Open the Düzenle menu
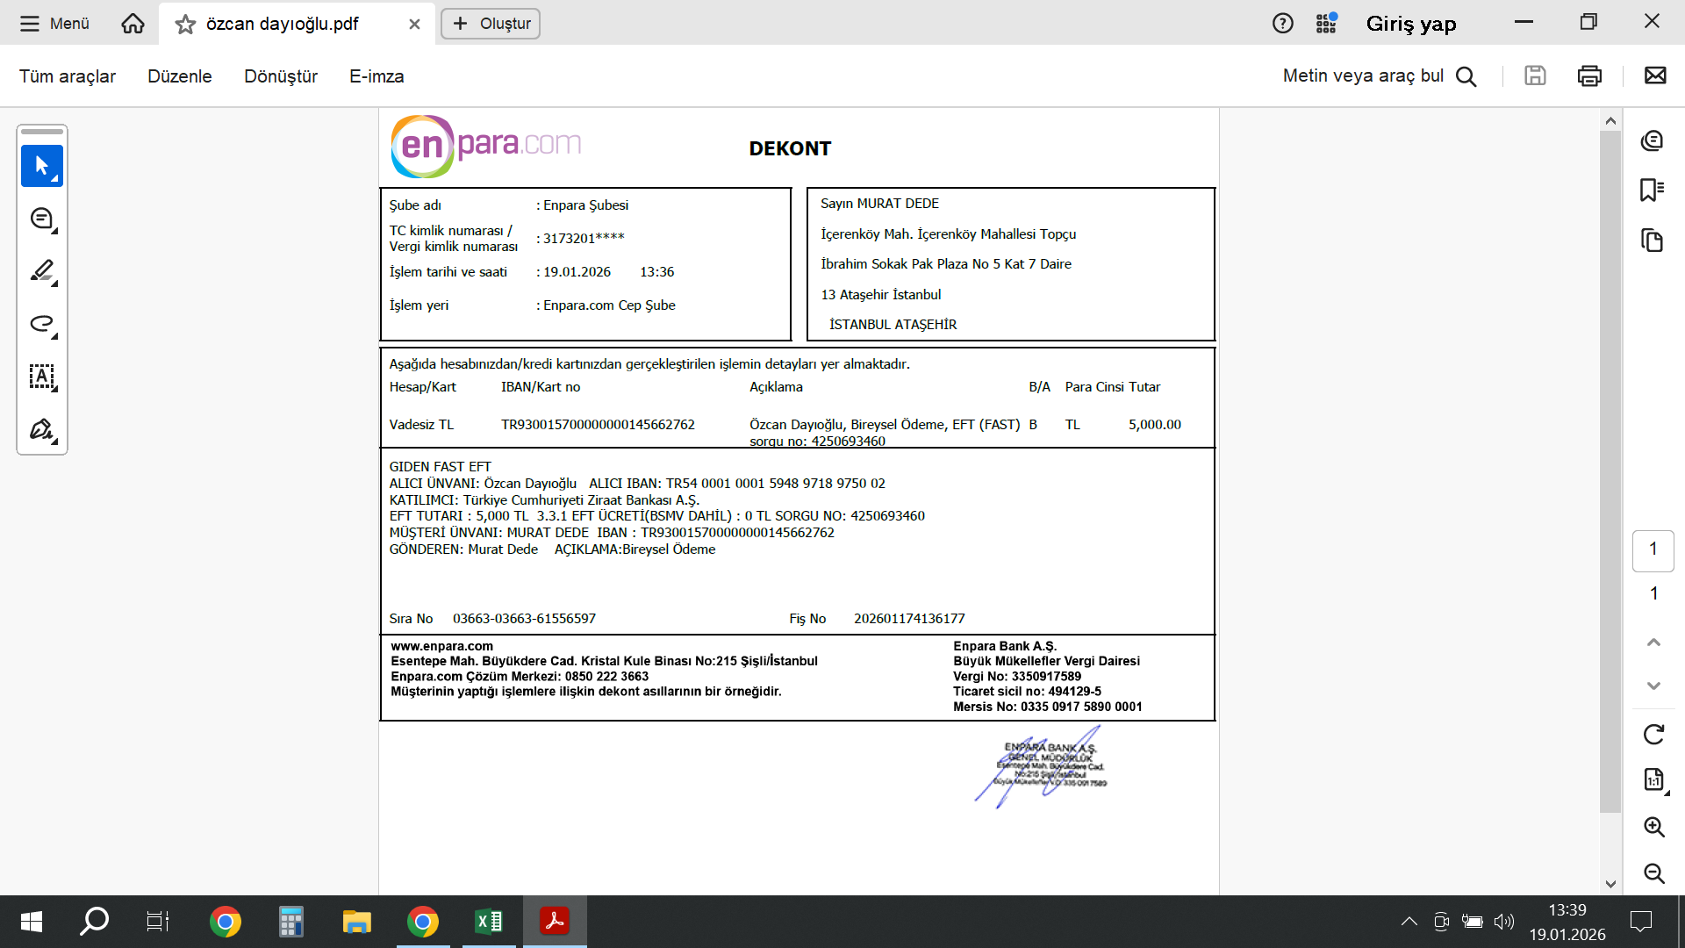1685x948 pixels. click(180, 76)
